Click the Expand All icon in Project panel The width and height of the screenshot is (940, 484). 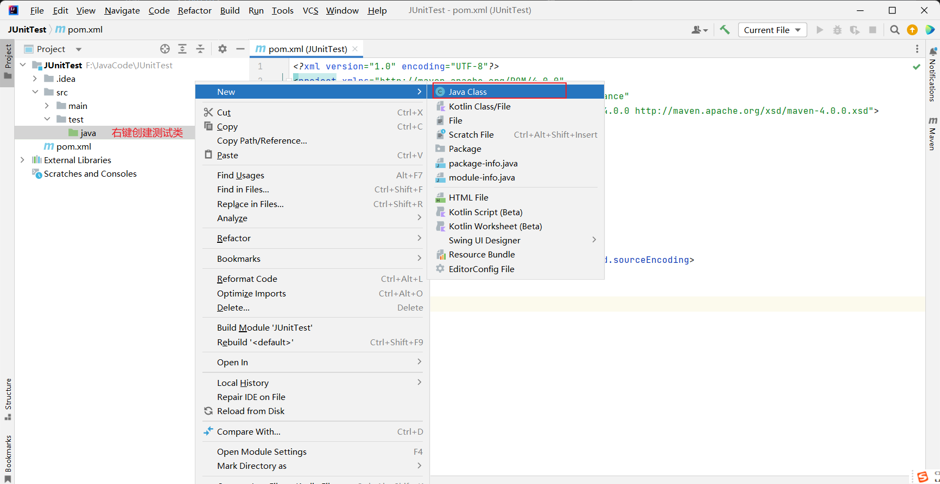click(182, 49)
